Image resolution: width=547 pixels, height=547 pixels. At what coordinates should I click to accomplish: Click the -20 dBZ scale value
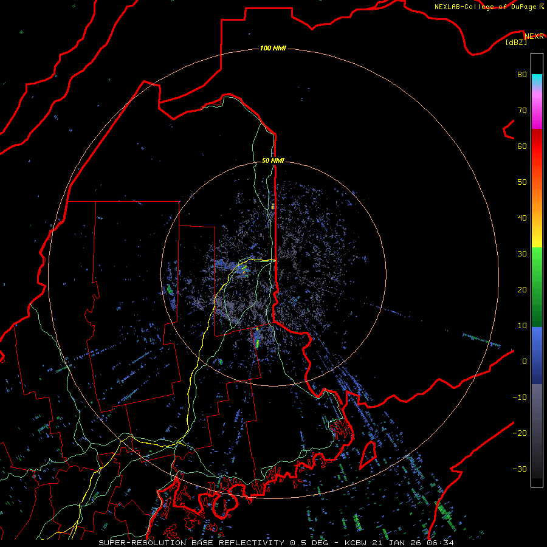tap(520, 433)
